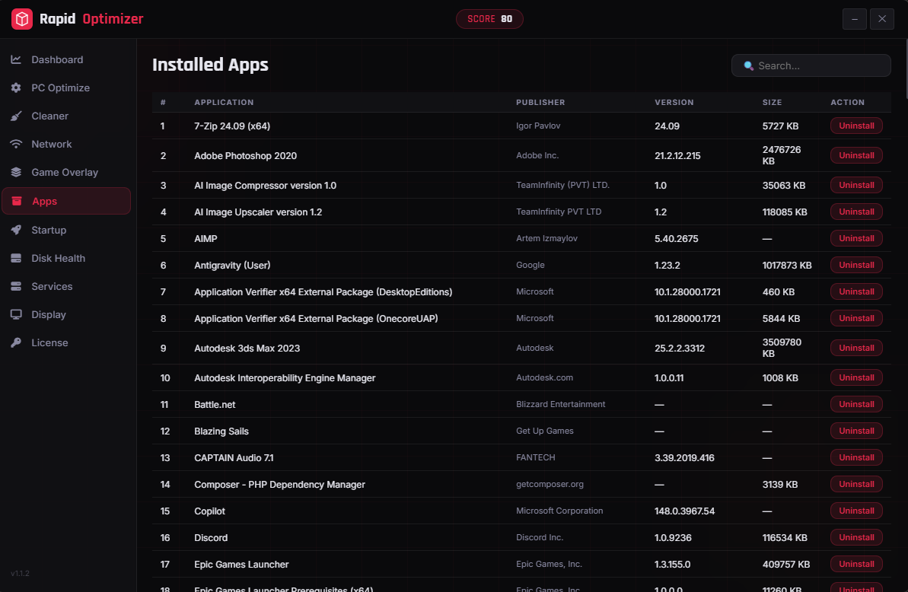Uninstall Battle.net
908x592 pixels.
(856, 404)
